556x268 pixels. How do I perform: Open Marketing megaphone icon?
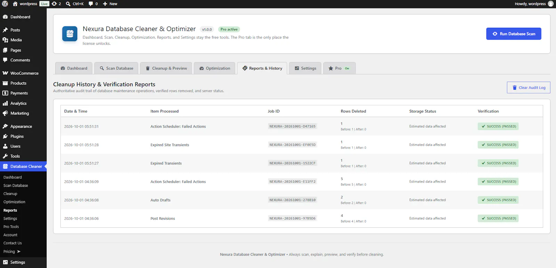[5, 113]
